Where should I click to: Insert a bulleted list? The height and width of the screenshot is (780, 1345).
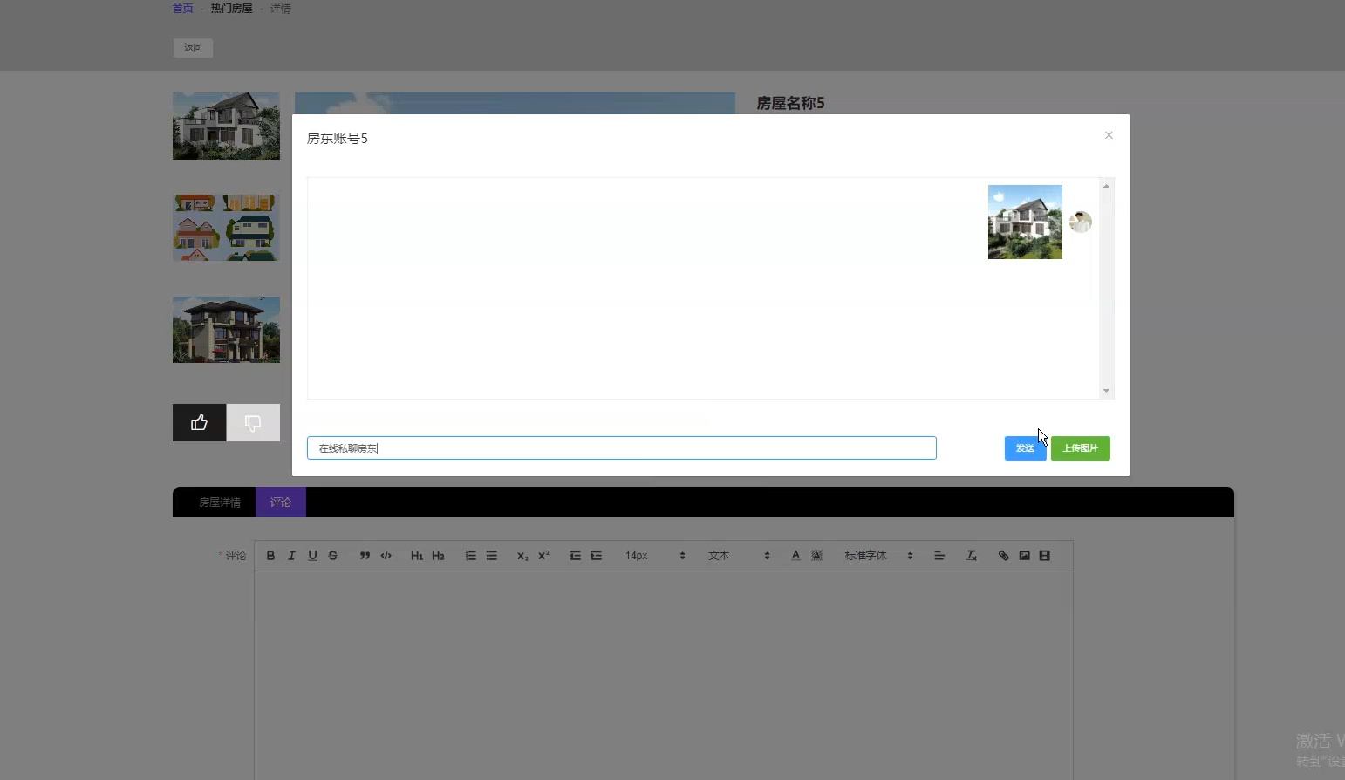click(491, 556)
